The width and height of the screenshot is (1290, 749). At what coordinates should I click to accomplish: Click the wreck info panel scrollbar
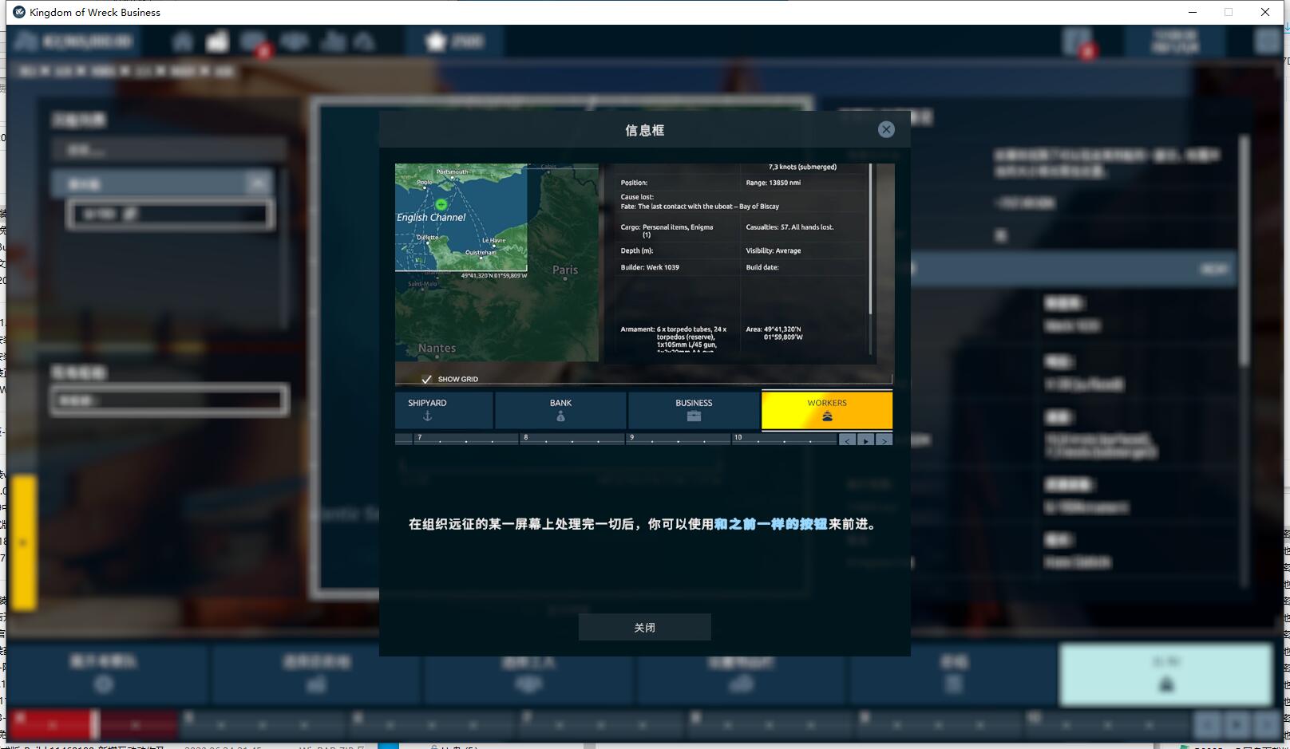(870, 239)
